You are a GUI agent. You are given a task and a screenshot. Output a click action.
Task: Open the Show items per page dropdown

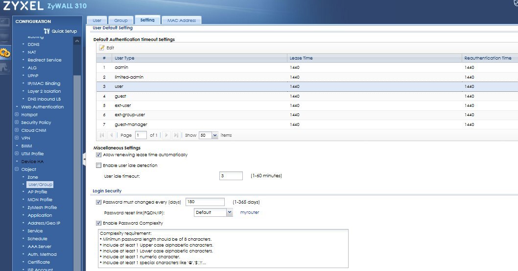(x=214, y=135)
